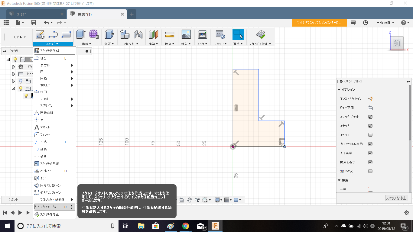The height and width of the screenshot is (232, 413).
Task: Switch to the 無題*(1) document tab
Action: point(97,14)
